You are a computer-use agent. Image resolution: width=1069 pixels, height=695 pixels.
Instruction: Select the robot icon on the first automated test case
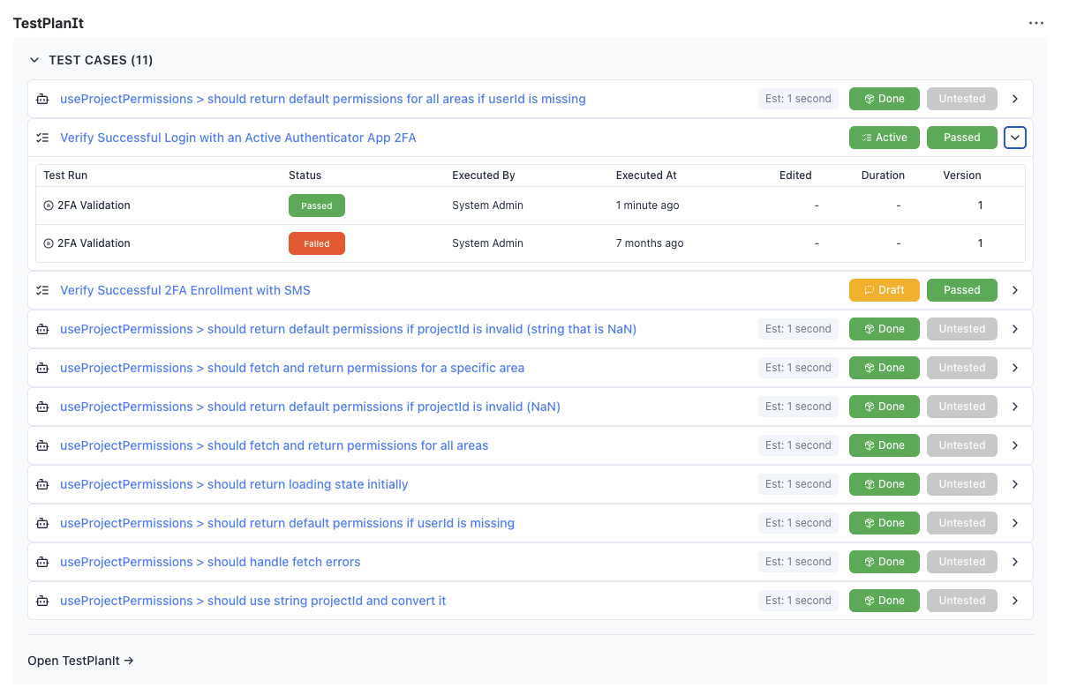(x=42, y=99)
